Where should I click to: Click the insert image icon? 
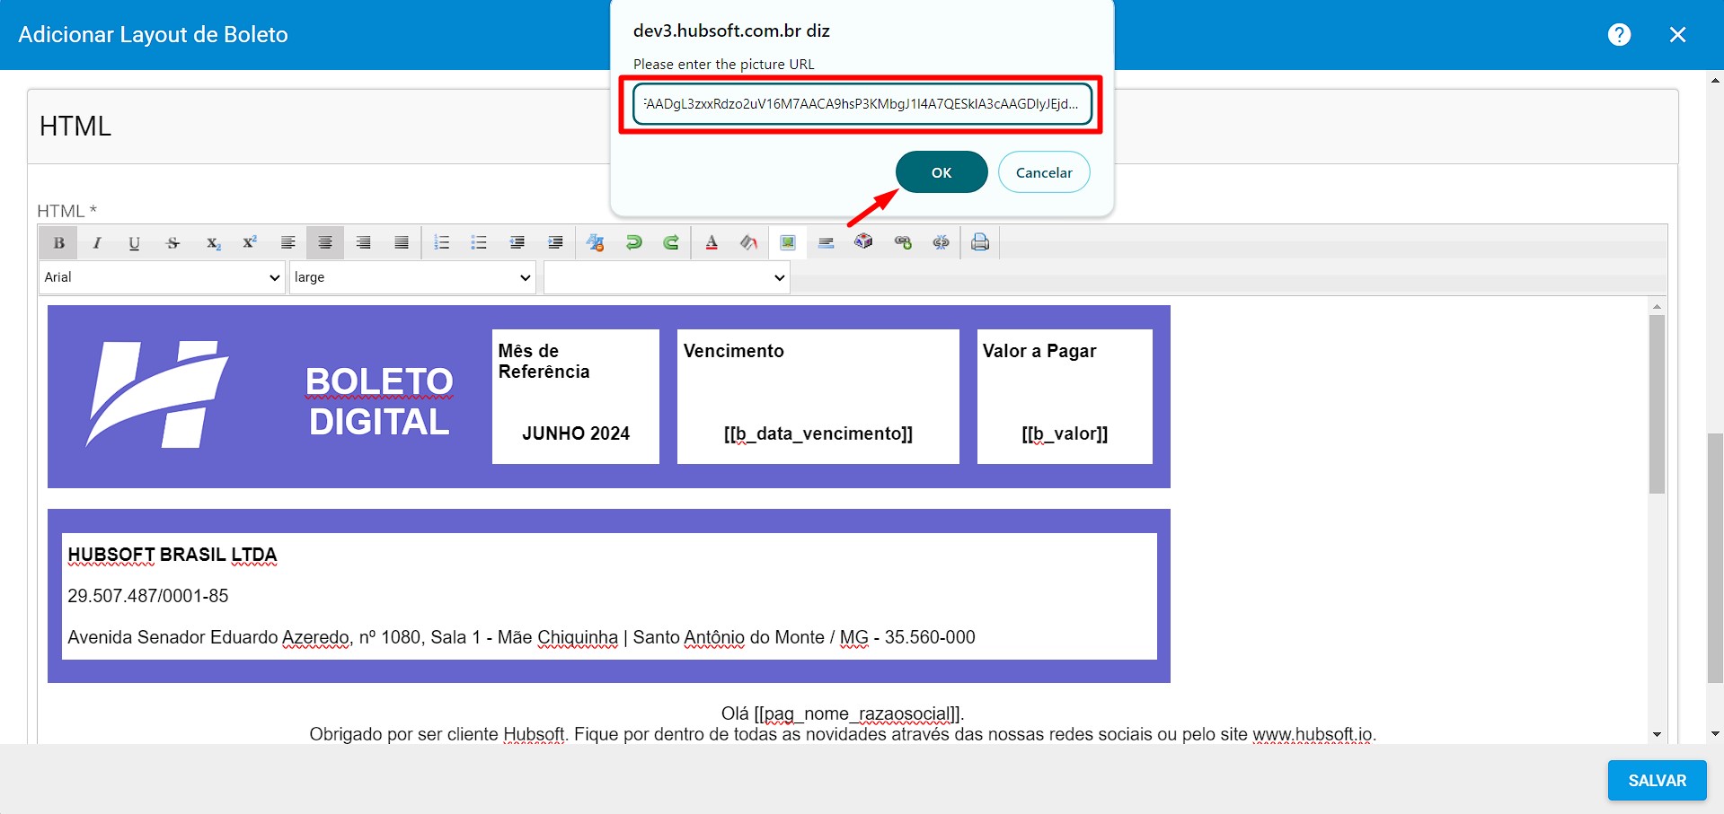[788, 242]
